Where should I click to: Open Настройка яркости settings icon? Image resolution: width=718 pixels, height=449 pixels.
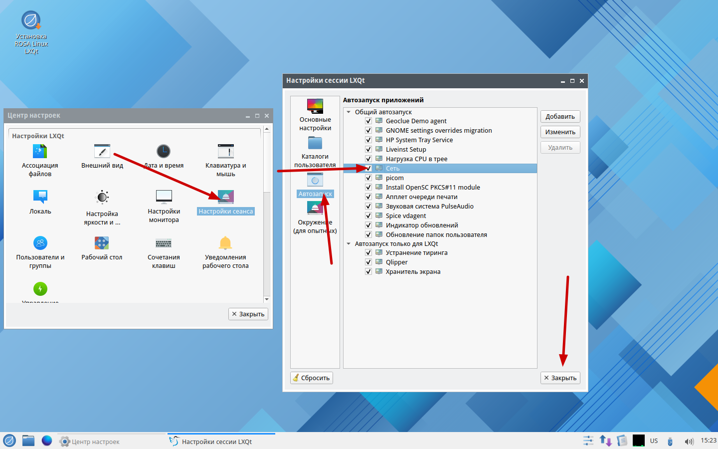pos(102,197)
